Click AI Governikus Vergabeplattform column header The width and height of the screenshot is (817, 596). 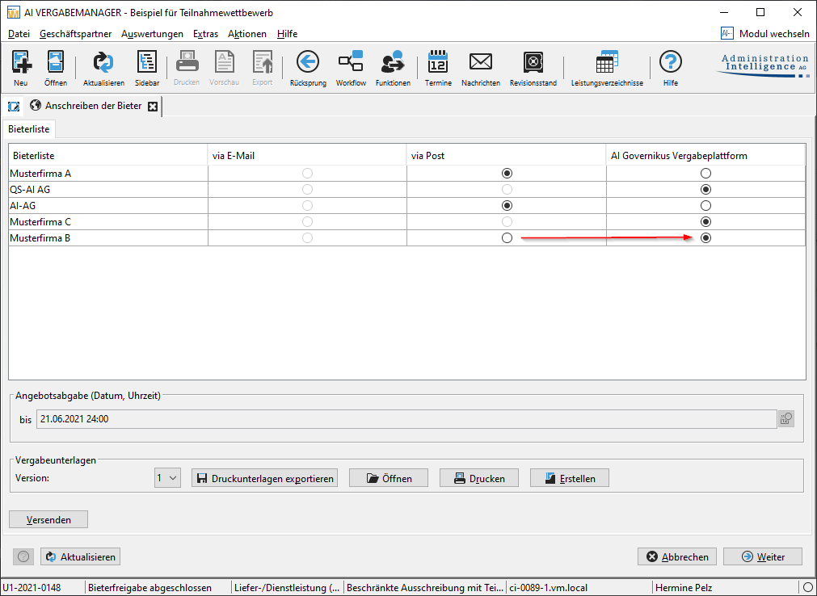tap(705, 155)
